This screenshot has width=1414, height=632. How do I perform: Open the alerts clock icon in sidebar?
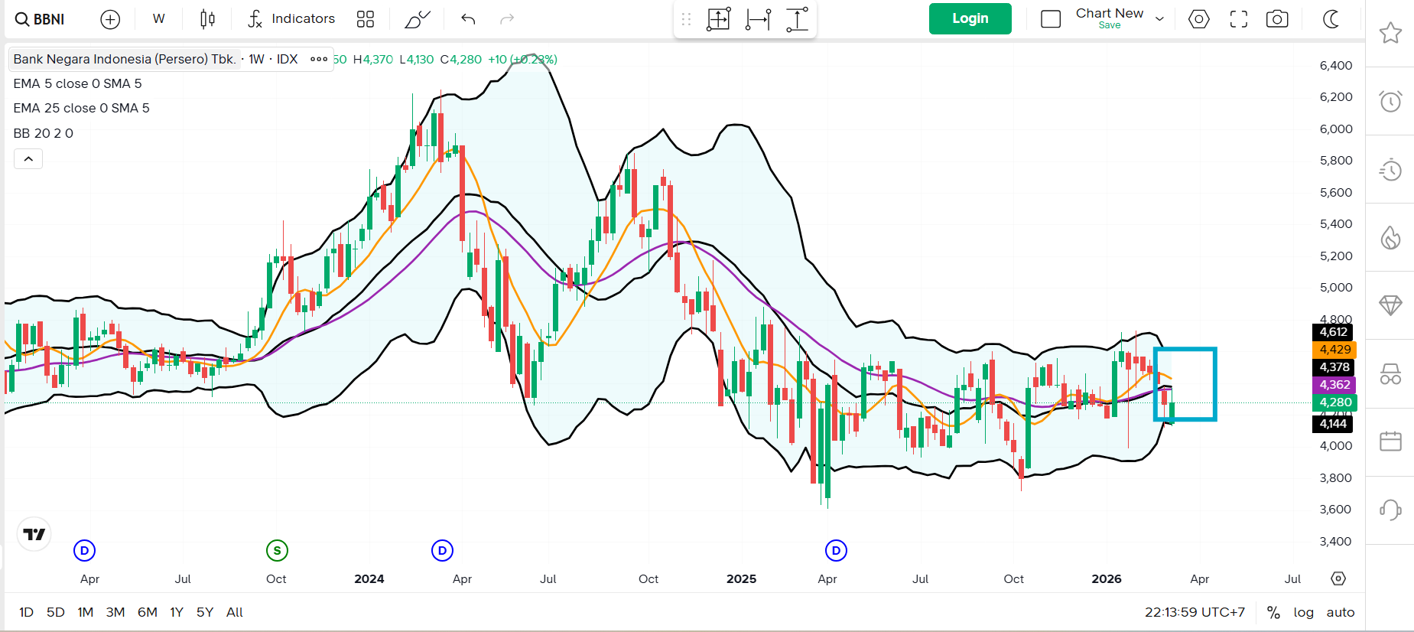click(x=1390, y=101)
